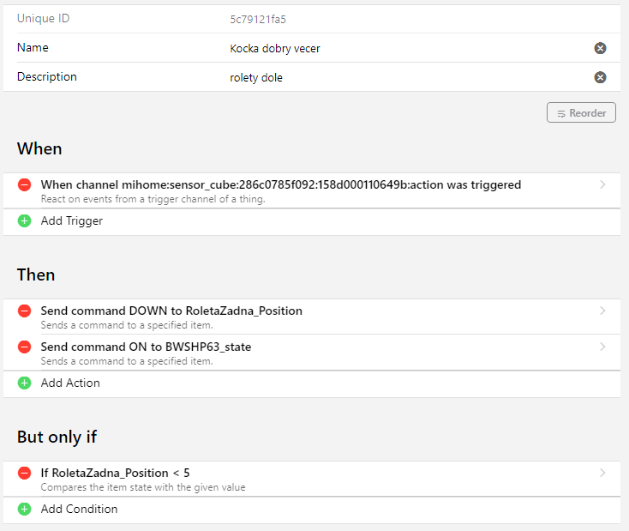Click 'Send command DOWN to RoletaZadna_Position' text
The height and width of the screenshot is (531, 629).
pyautogui.click(x=171, y=311)
